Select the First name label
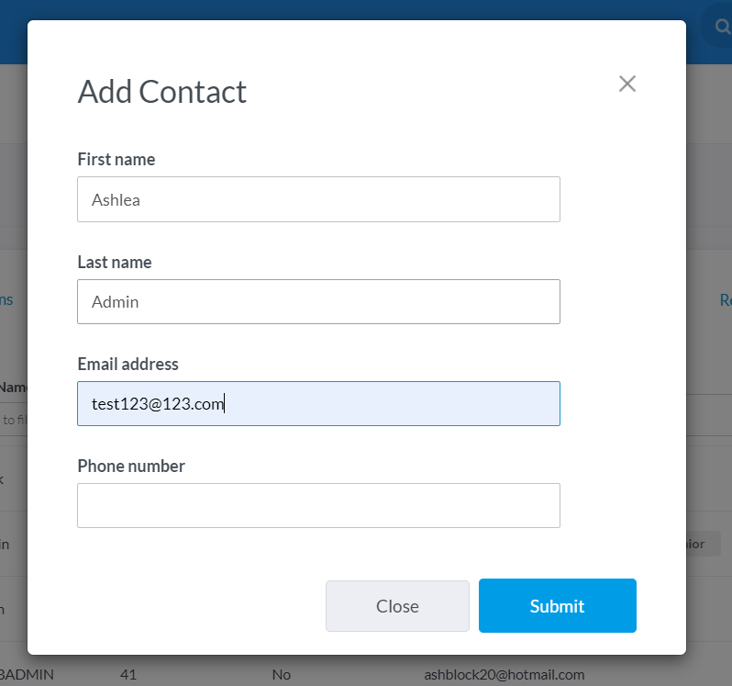732x686 pixels. 116,160
